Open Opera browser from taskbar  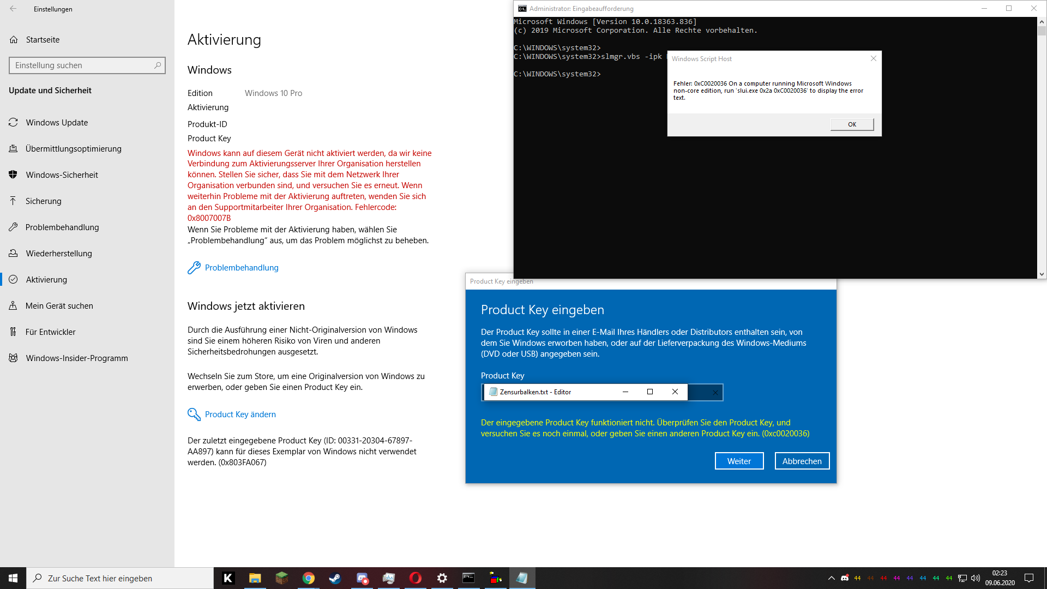click(x=416, y=578)
